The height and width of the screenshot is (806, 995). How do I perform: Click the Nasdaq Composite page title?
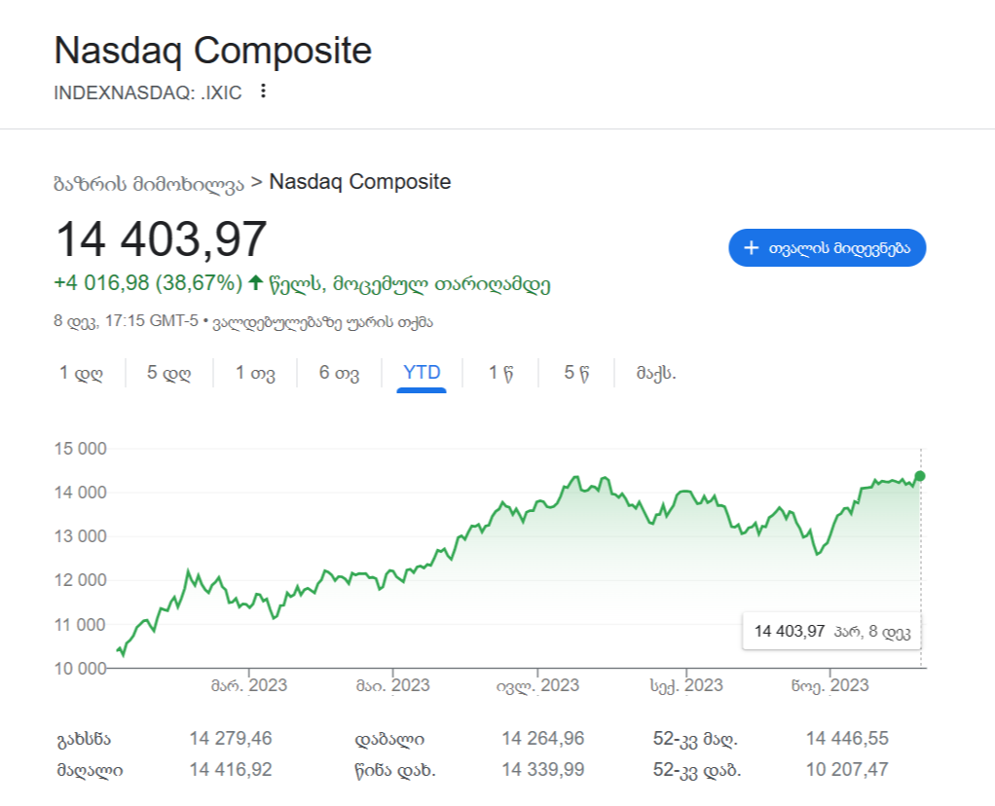[212, 51]
